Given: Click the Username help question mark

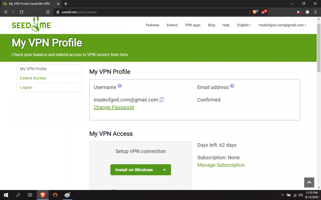Looking at the screenshot, I should click(x=120, y=86).
